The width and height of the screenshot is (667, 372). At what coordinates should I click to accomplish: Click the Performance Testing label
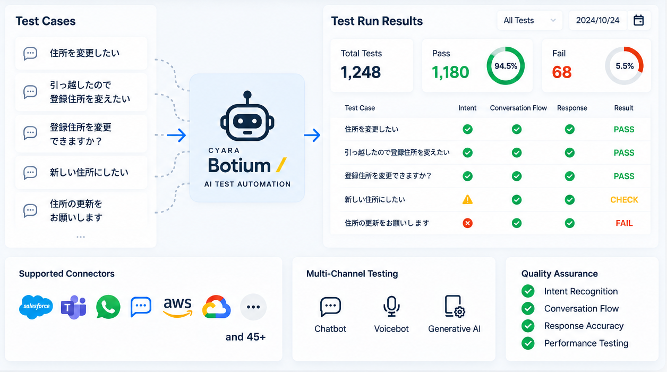(x=586, y=343)
